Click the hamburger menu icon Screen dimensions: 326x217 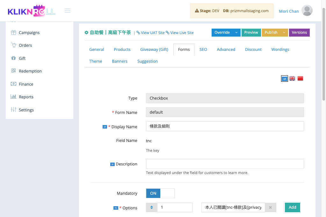pos(67,10)
